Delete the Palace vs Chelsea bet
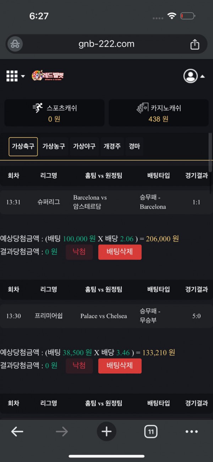The image size is (213, 462). pyautogui.click(x=120, y=366)
